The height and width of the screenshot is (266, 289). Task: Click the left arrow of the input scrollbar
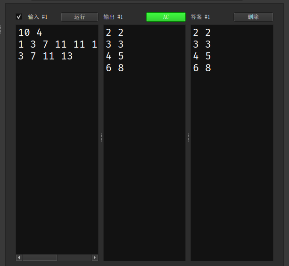tap(19, 258)
